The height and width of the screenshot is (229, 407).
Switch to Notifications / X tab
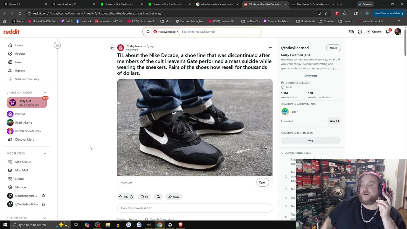coord(73,4)
